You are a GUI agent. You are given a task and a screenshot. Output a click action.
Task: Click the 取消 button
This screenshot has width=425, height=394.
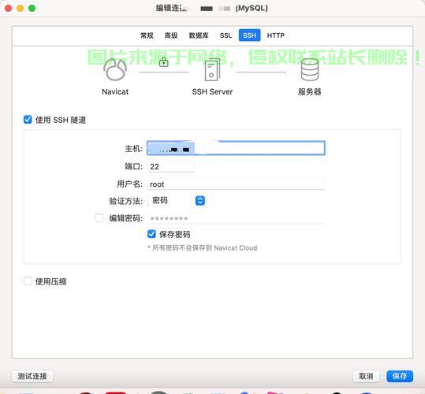366,376
